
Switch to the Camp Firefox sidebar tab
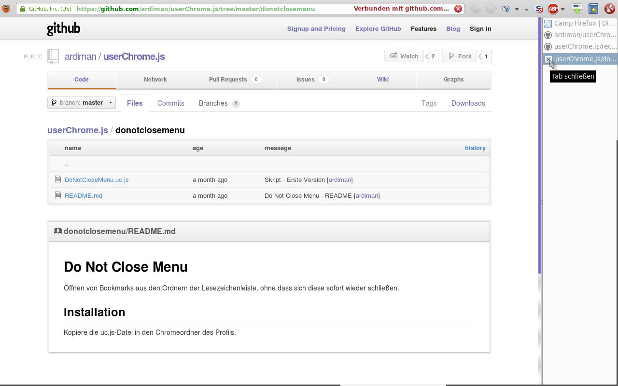click(580, 23)
